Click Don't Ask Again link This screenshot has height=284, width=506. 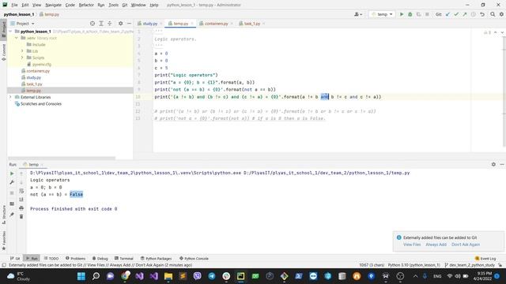pos(466,245)
